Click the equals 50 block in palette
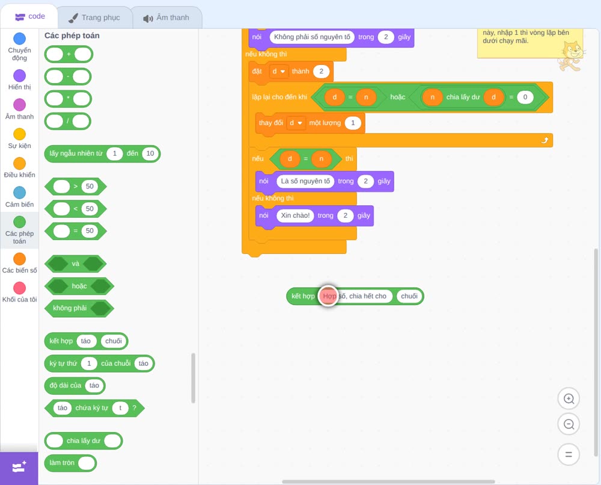The width and height of the screenshot is (601, 485). click(76, 231)
